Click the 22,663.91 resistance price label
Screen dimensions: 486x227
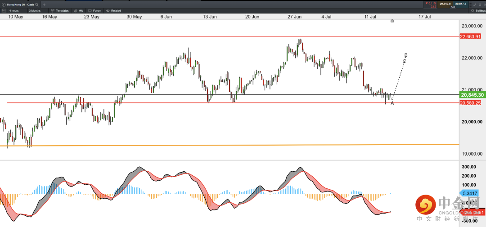click(x=470, y=36)
